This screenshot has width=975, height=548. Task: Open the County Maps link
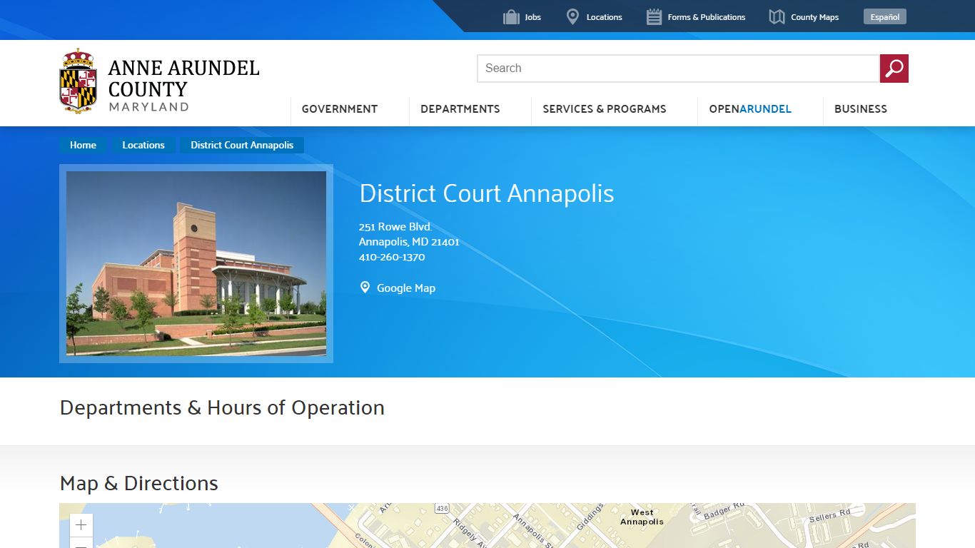click(x=814, y=17)
